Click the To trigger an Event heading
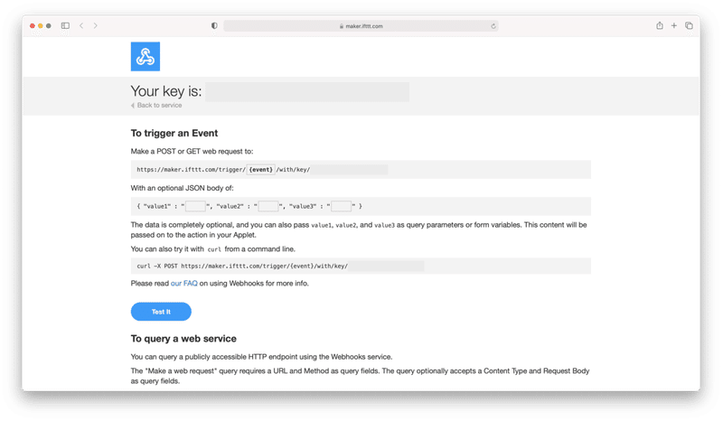Screen dimensions: 723x421 point(174,134)
